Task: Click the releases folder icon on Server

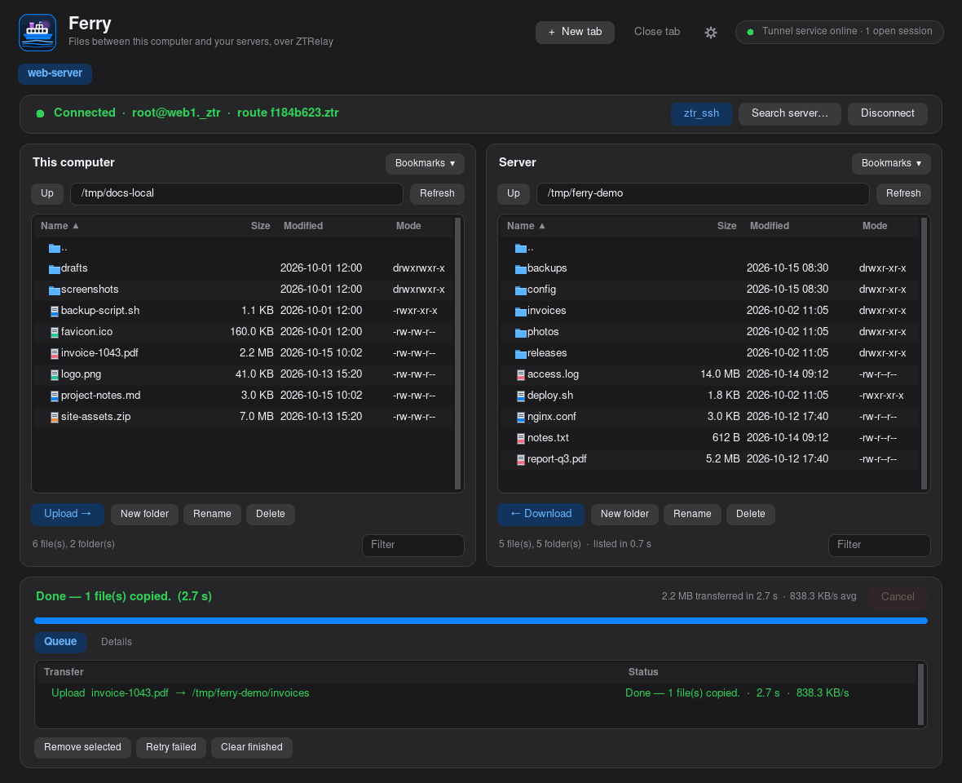Action: coord(521,353)
